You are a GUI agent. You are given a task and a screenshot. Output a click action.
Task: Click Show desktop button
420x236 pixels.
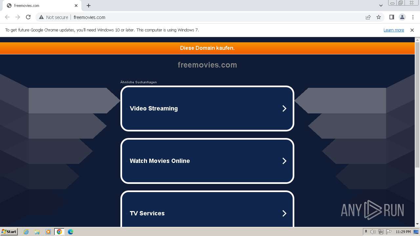point(417,232)
